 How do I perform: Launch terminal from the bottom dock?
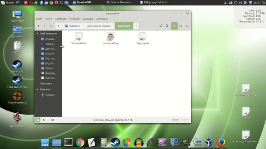coord(68,142)
